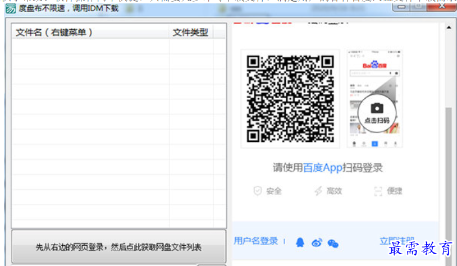
Task: Open the 立即注册 link
Action: pos(397,241)
